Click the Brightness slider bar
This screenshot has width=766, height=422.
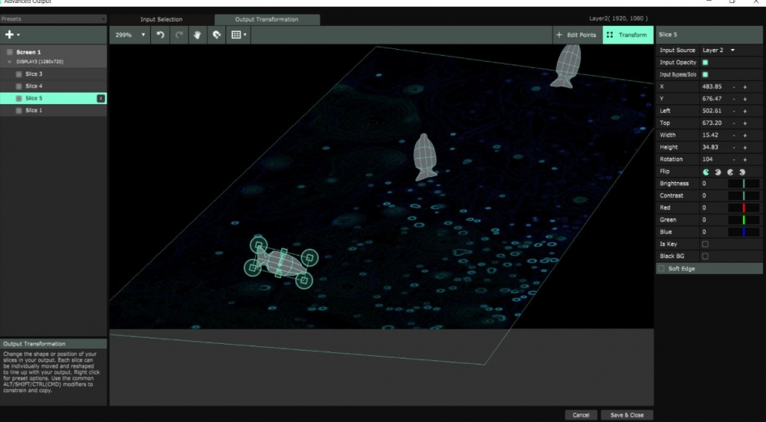tap(743, 184)
